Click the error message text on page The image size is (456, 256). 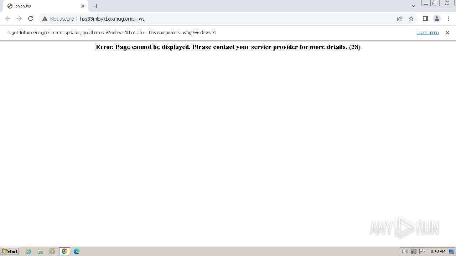coord(228,47)
